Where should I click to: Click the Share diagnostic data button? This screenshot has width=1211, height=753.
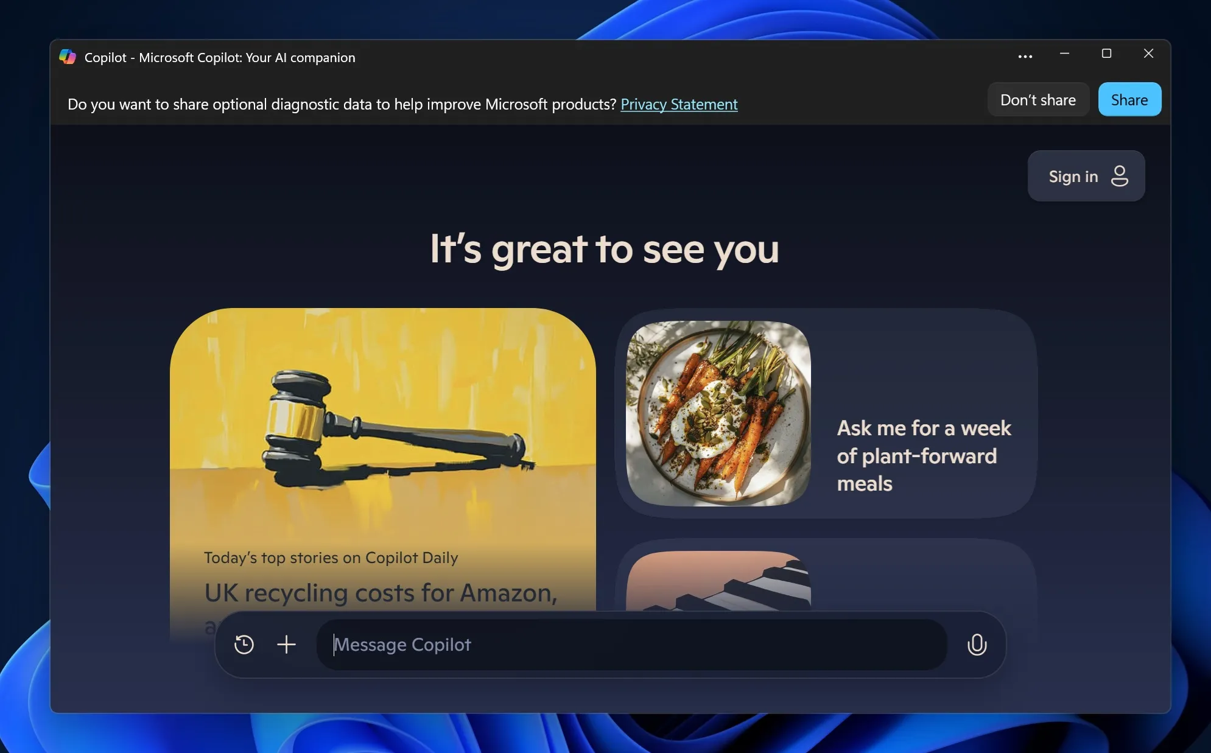point(1129,99)
